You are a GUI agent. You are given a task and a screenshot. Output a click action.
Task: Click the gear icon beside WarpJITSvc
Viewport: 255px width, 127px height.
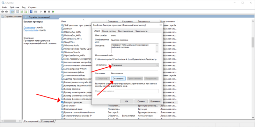(x=62, y=42)
